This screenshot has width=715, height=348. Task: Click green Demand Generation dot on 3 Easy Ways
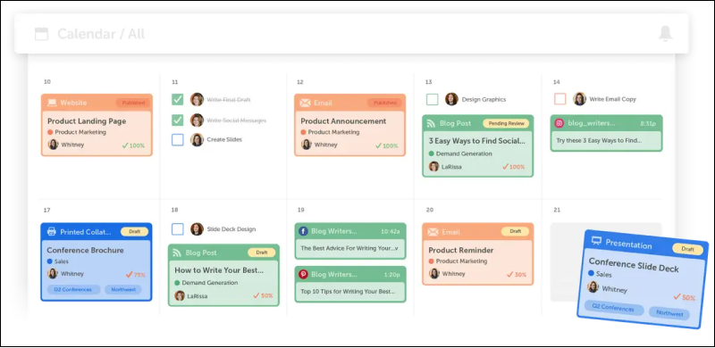(x=431, y=154)
